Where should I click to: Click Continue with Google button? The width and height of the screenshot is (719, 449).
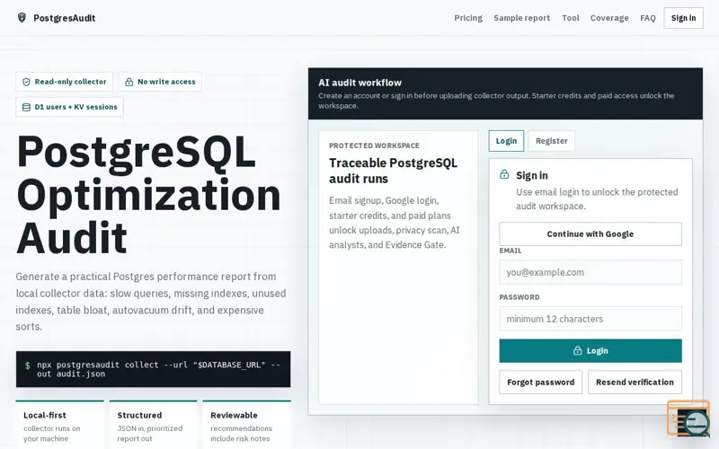(x=590, y=234)
